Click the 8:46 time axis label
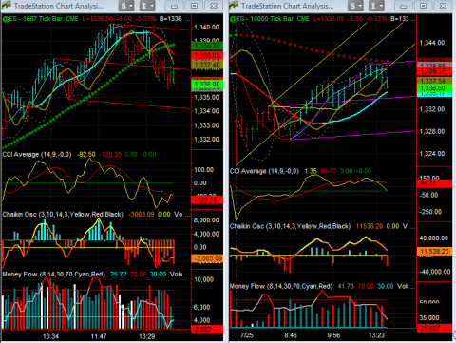The image size is (456, 343). [x=291, y=335]
